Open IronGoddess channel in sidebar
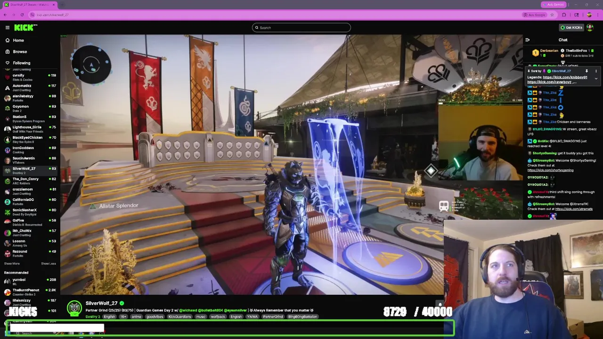 (29, 150)
